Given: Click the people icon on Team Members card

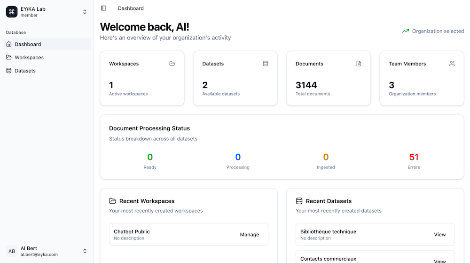Looking at the screenshot, I should [452, 64].
